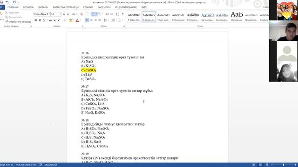Decrease font size
298x167 pixels.
tap(68, 14)
